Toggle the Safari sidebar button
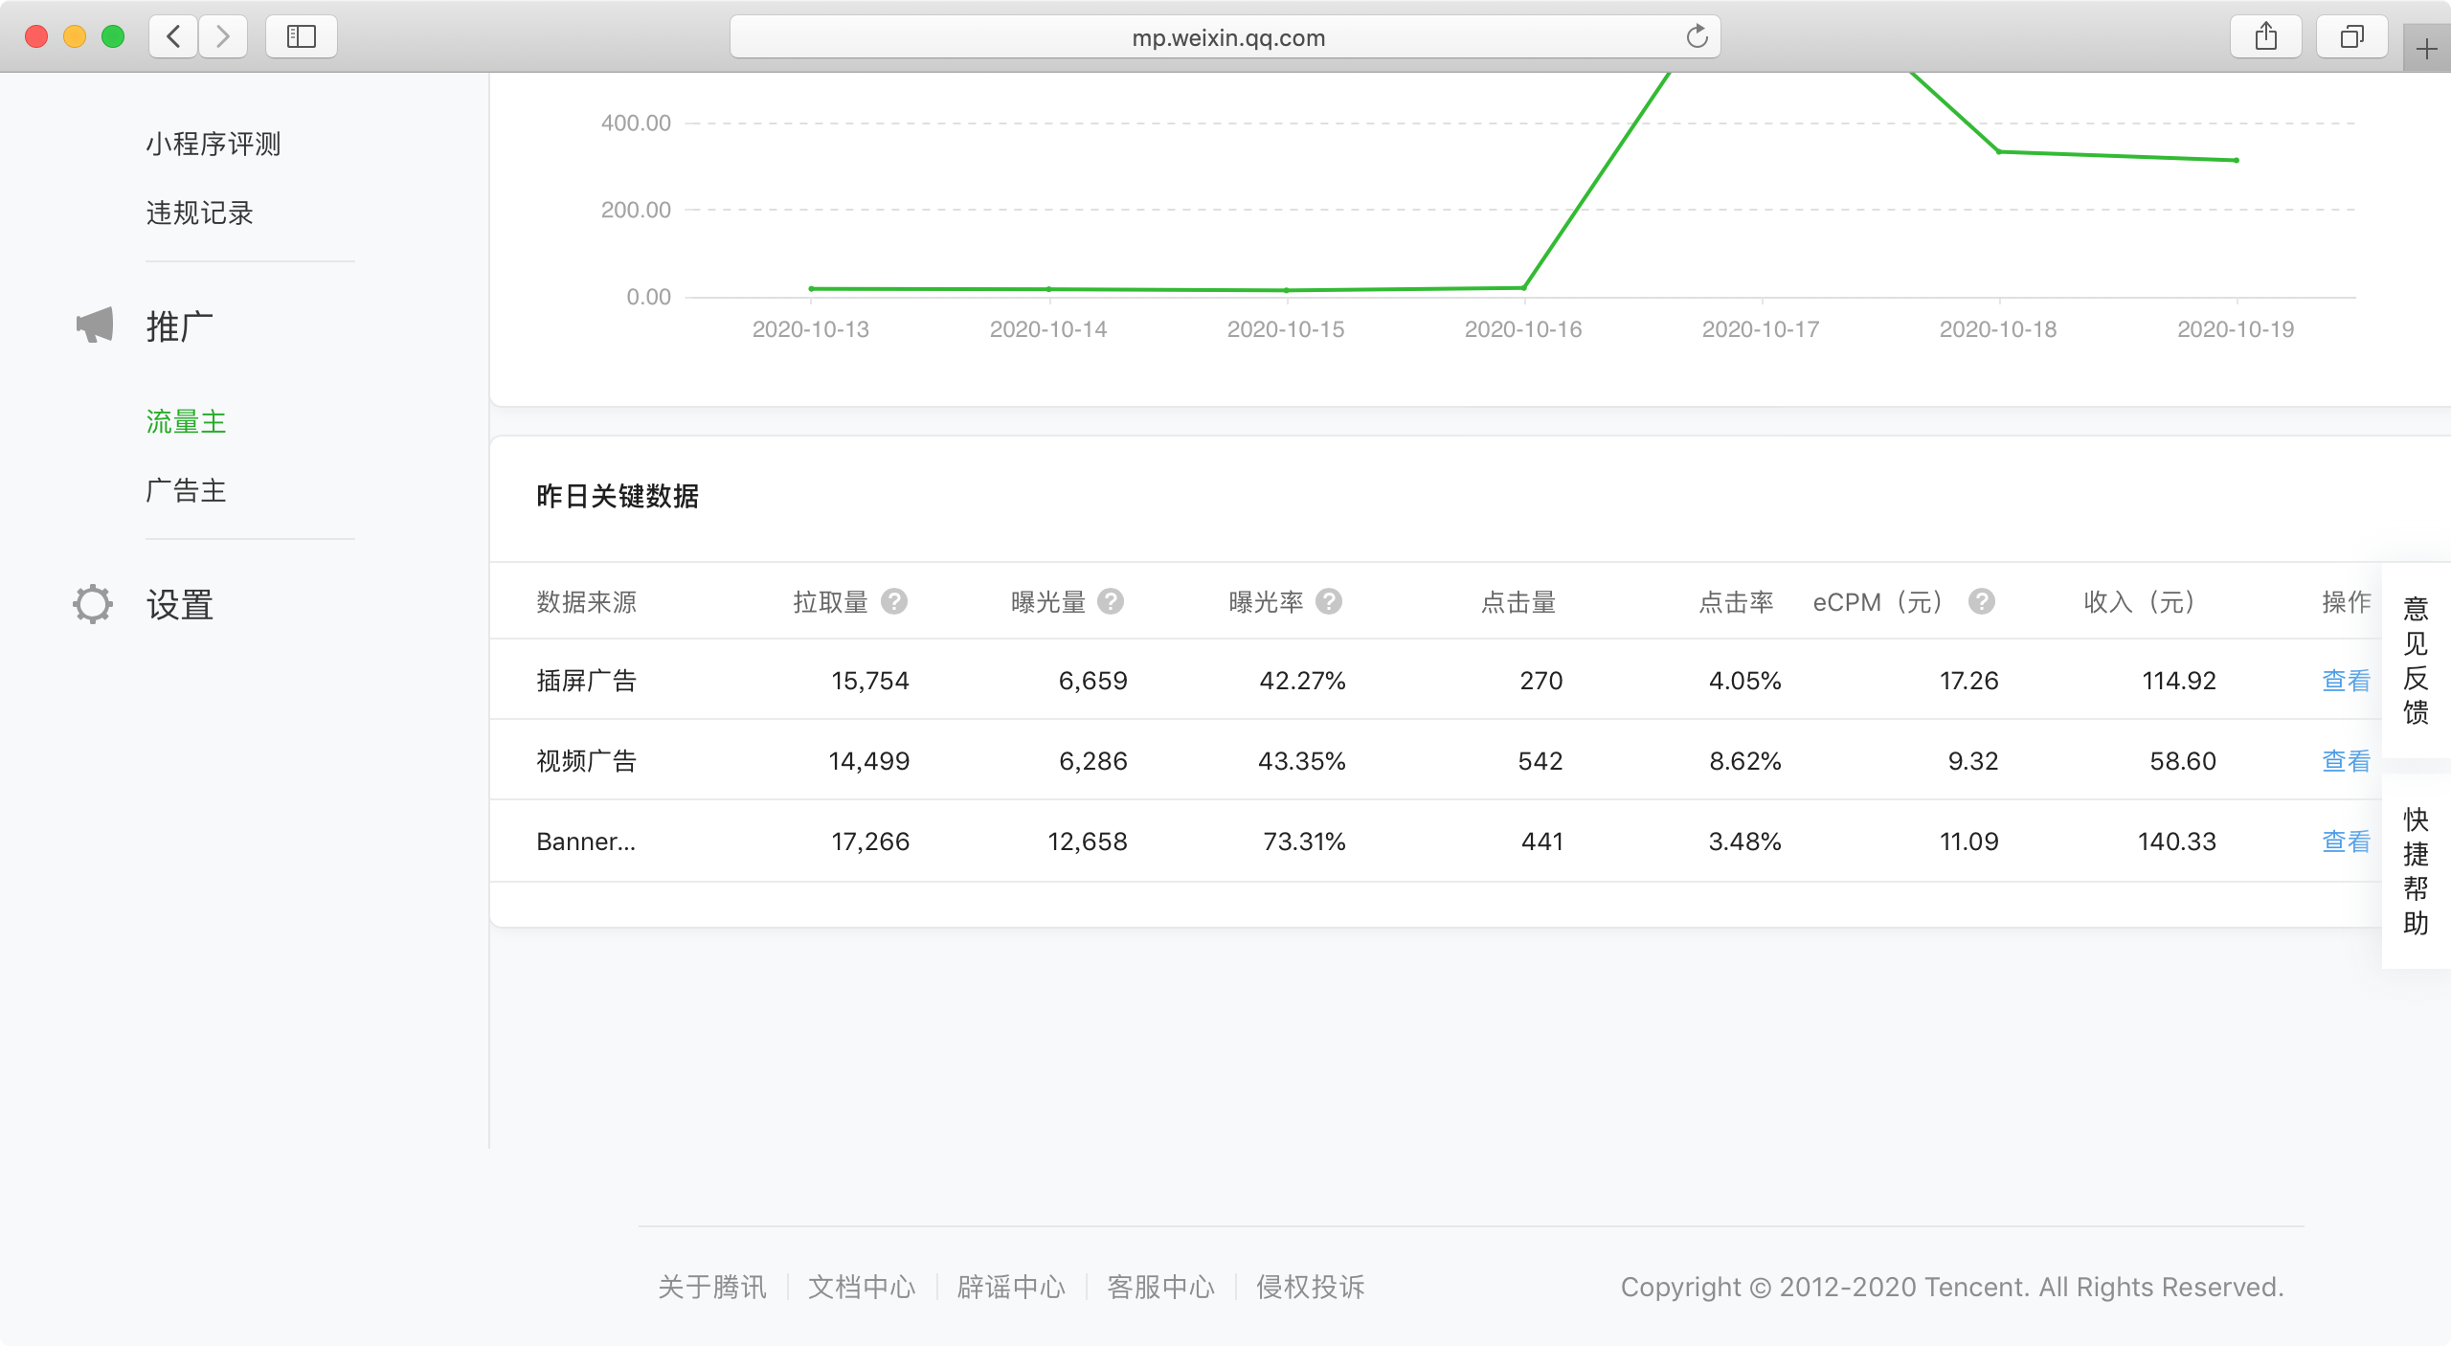 (302, 37)
